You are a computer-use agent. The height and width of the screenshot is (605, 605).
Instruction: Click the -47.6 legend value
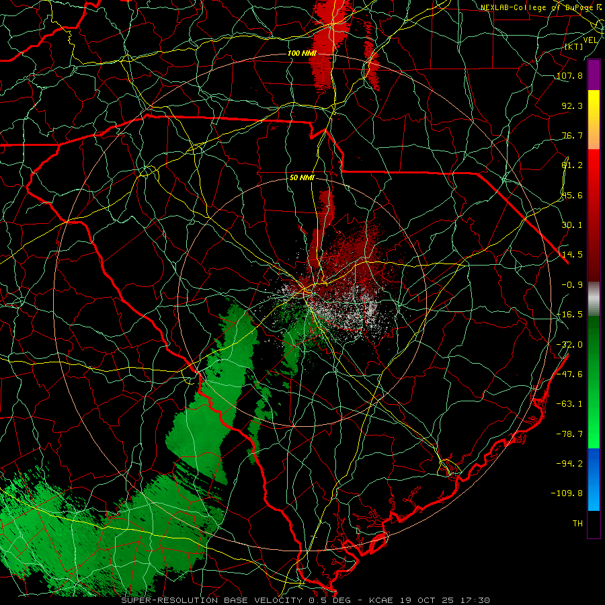(x=570, y=374)
